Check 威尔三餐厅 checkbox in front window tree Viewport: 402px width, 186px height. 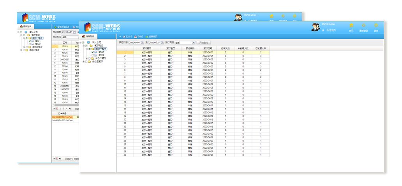[86, 61]
